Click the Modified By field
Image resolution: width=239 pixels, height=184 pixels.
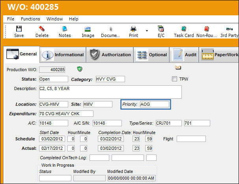tap(90, 178)
